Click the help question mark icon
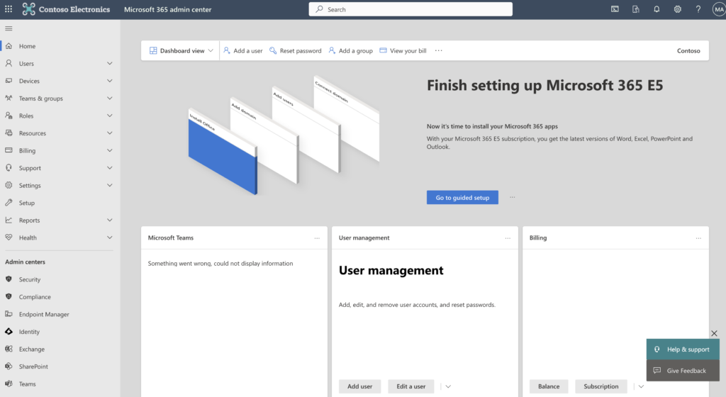 [698, 9]
